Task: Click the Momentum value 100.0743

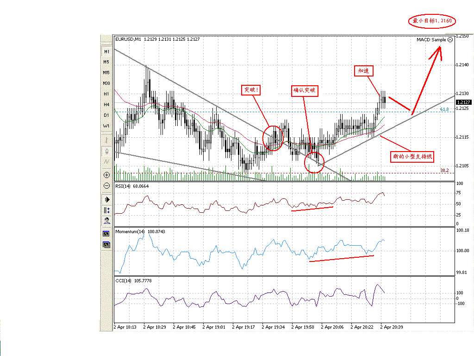Action: [x=156, y=232]
